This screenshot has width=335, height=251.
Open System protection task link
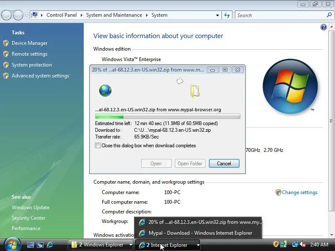[x=32, y=65]
